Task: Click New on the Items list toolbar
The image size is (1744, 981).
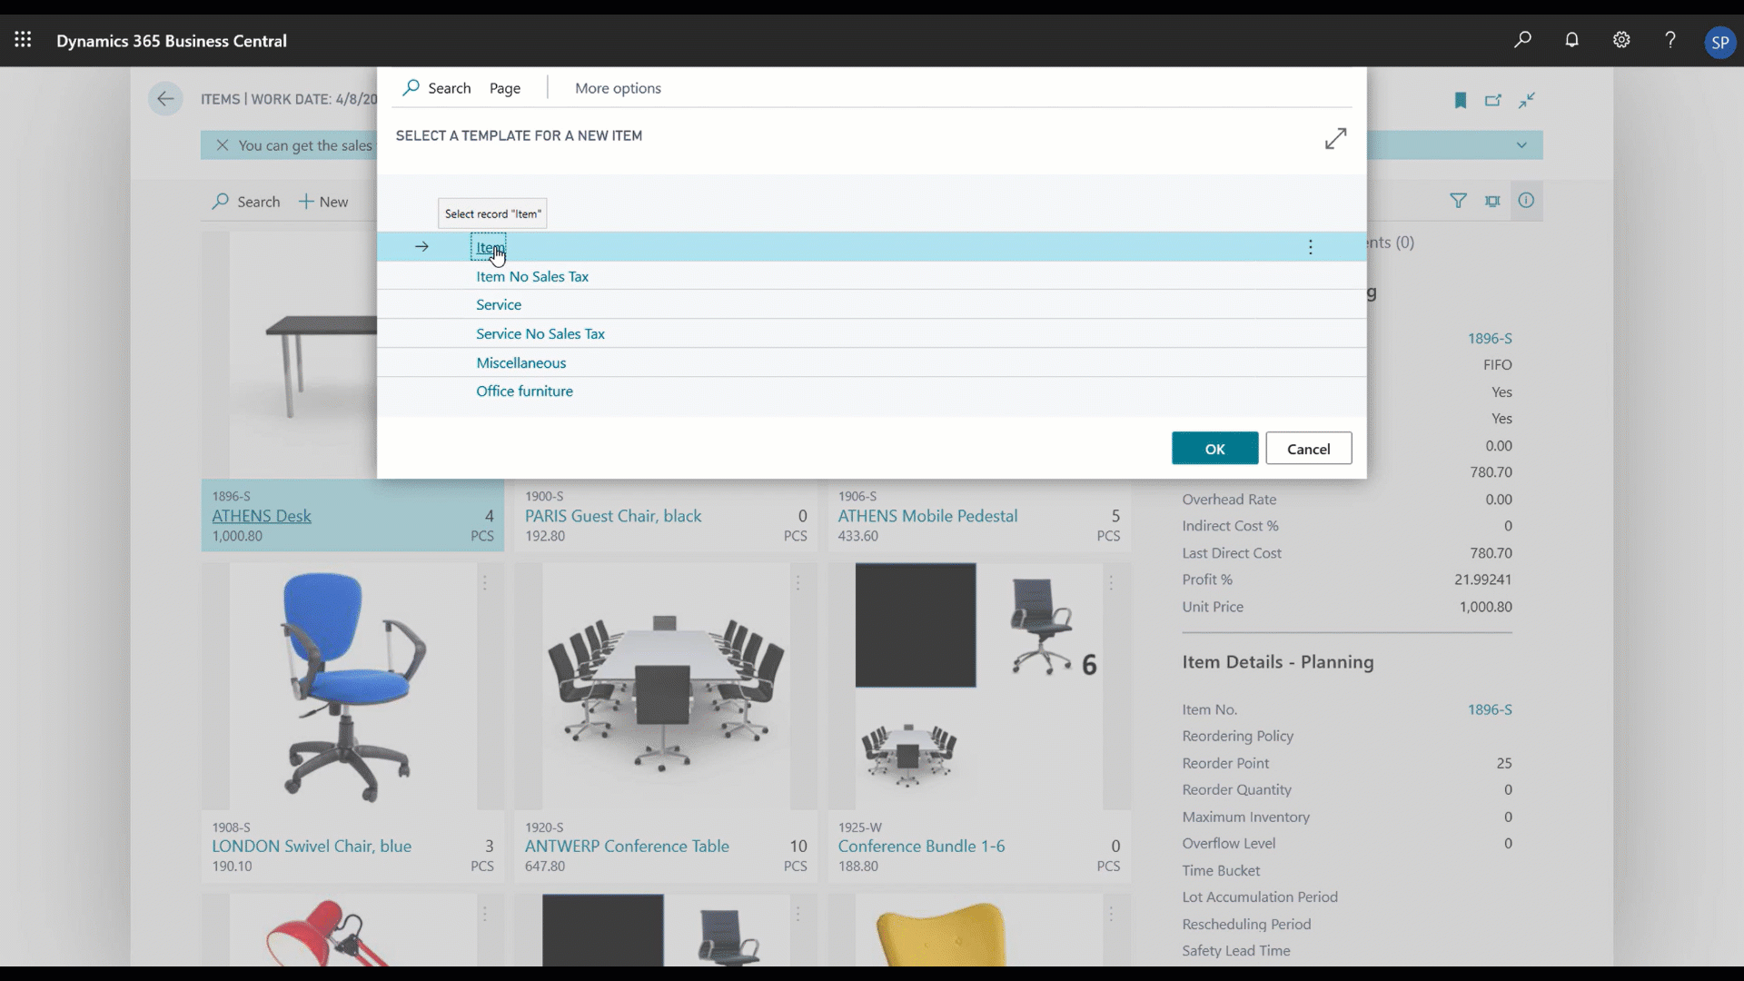Action: [323, 202]
